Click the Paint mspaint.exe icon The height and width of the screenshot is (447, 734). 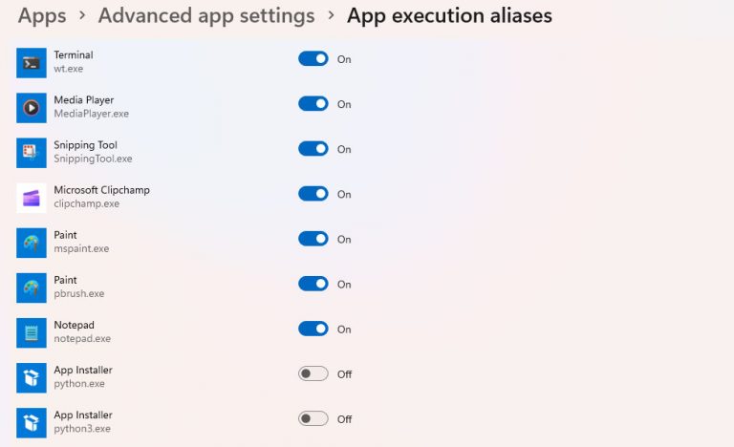[32, 243]
